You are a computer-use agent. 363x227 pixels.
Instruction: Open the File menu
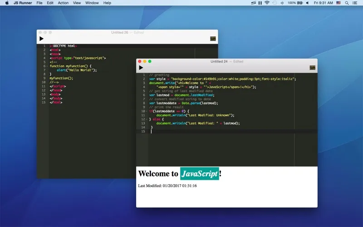[39, 3]
